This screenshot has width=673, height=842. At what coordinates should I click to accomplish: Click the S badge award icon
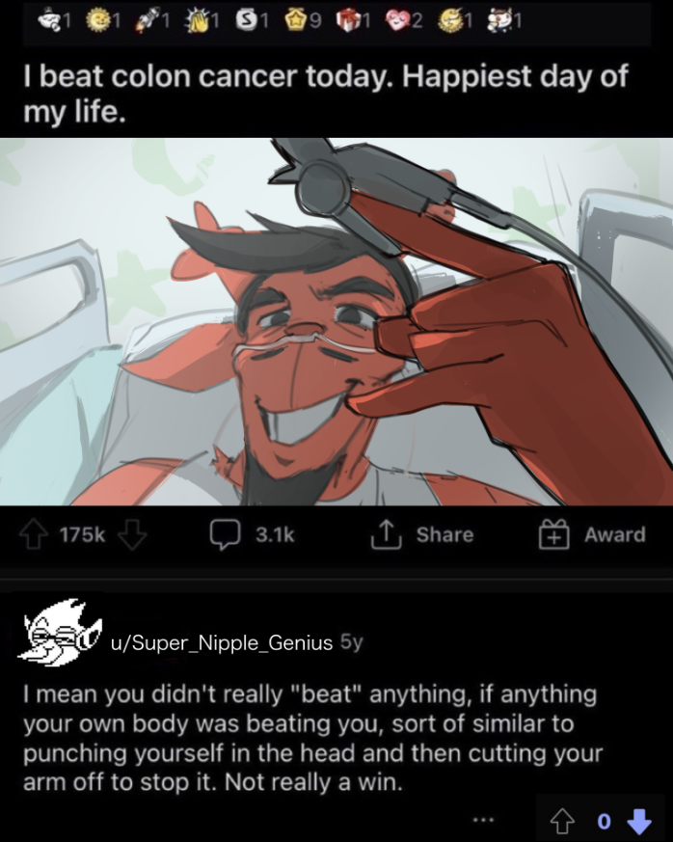[x=245, y=20]
